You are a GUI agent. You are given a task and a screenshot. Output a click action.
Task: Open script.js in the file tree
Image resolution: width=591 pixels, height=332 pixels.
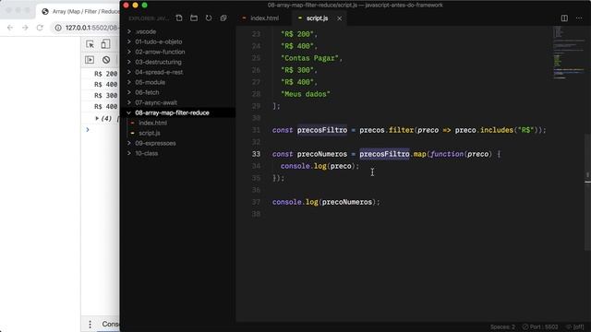[150, 133]
